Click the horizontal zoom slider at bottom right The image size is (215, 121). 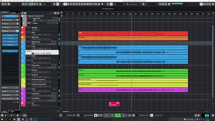coord(206,112)
